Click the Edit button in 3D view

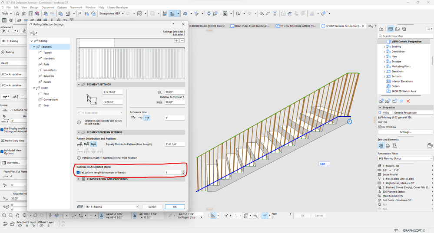click(x=324, y=164)
